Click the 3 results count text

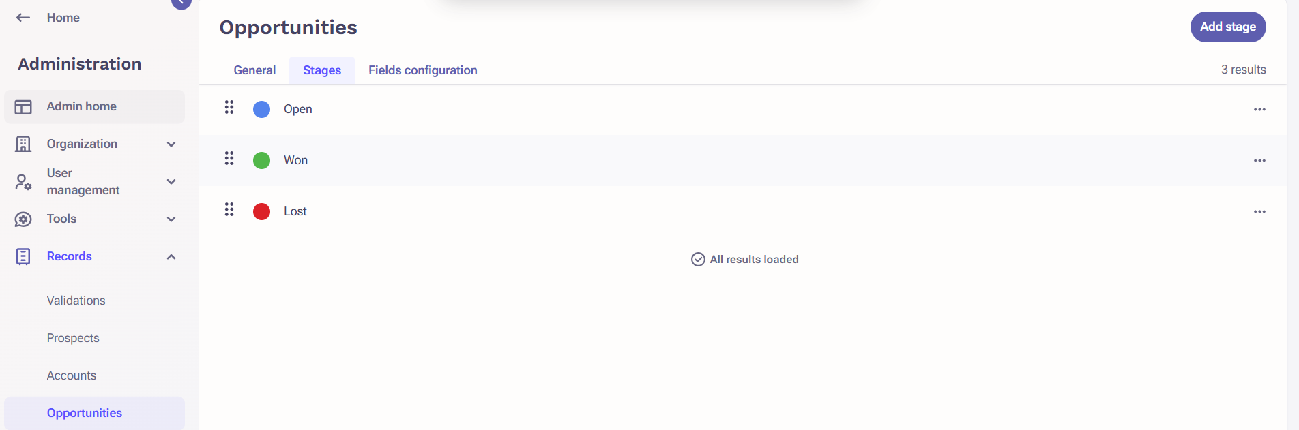pyautogui.click(x=1243, y=70)
